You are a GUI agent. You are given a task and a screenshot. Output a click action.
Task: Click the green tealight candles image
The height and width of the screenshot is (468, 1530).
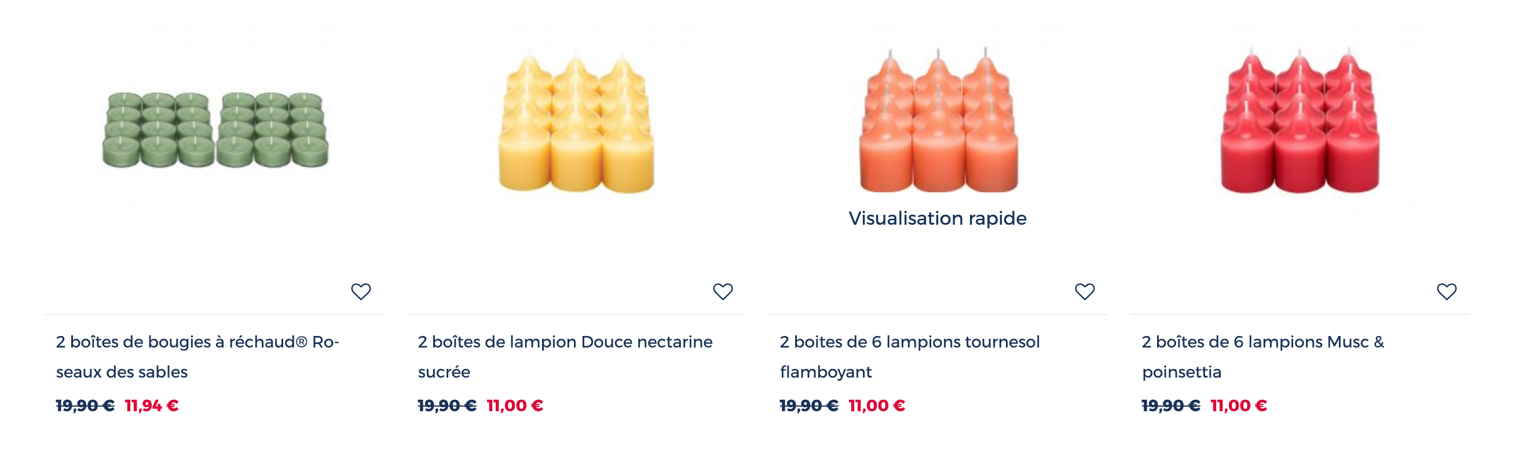pos(215,129)
